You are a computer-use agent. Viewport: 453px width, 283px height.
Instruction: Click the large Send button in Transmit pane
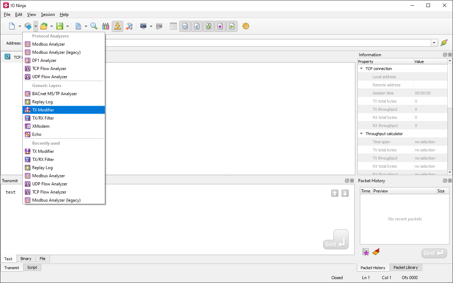336,239
